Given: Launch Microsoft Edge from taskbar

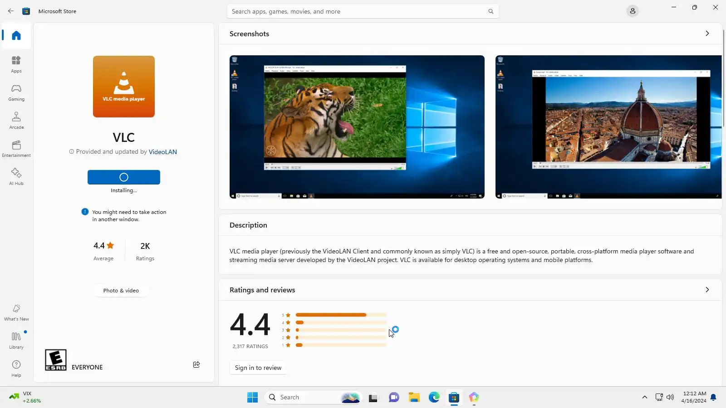Looking at the screenshot, I should (x=434, y=397).
